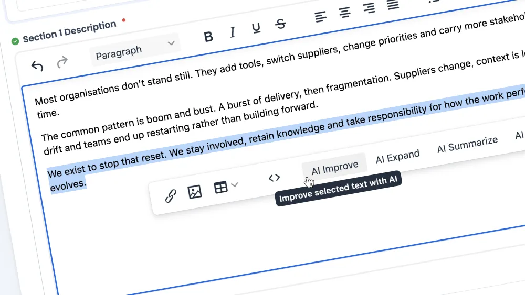Center align the text
Screen dimensions: 525x295
point(344,13)
